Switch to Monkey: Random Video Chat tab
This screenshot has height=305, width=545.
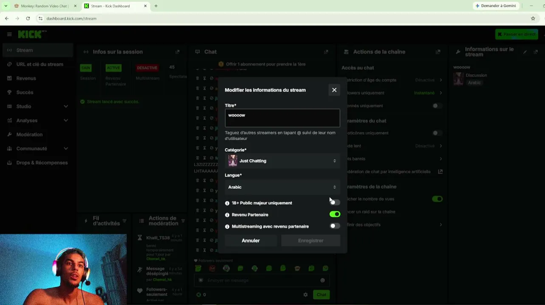tap(45, 6)
